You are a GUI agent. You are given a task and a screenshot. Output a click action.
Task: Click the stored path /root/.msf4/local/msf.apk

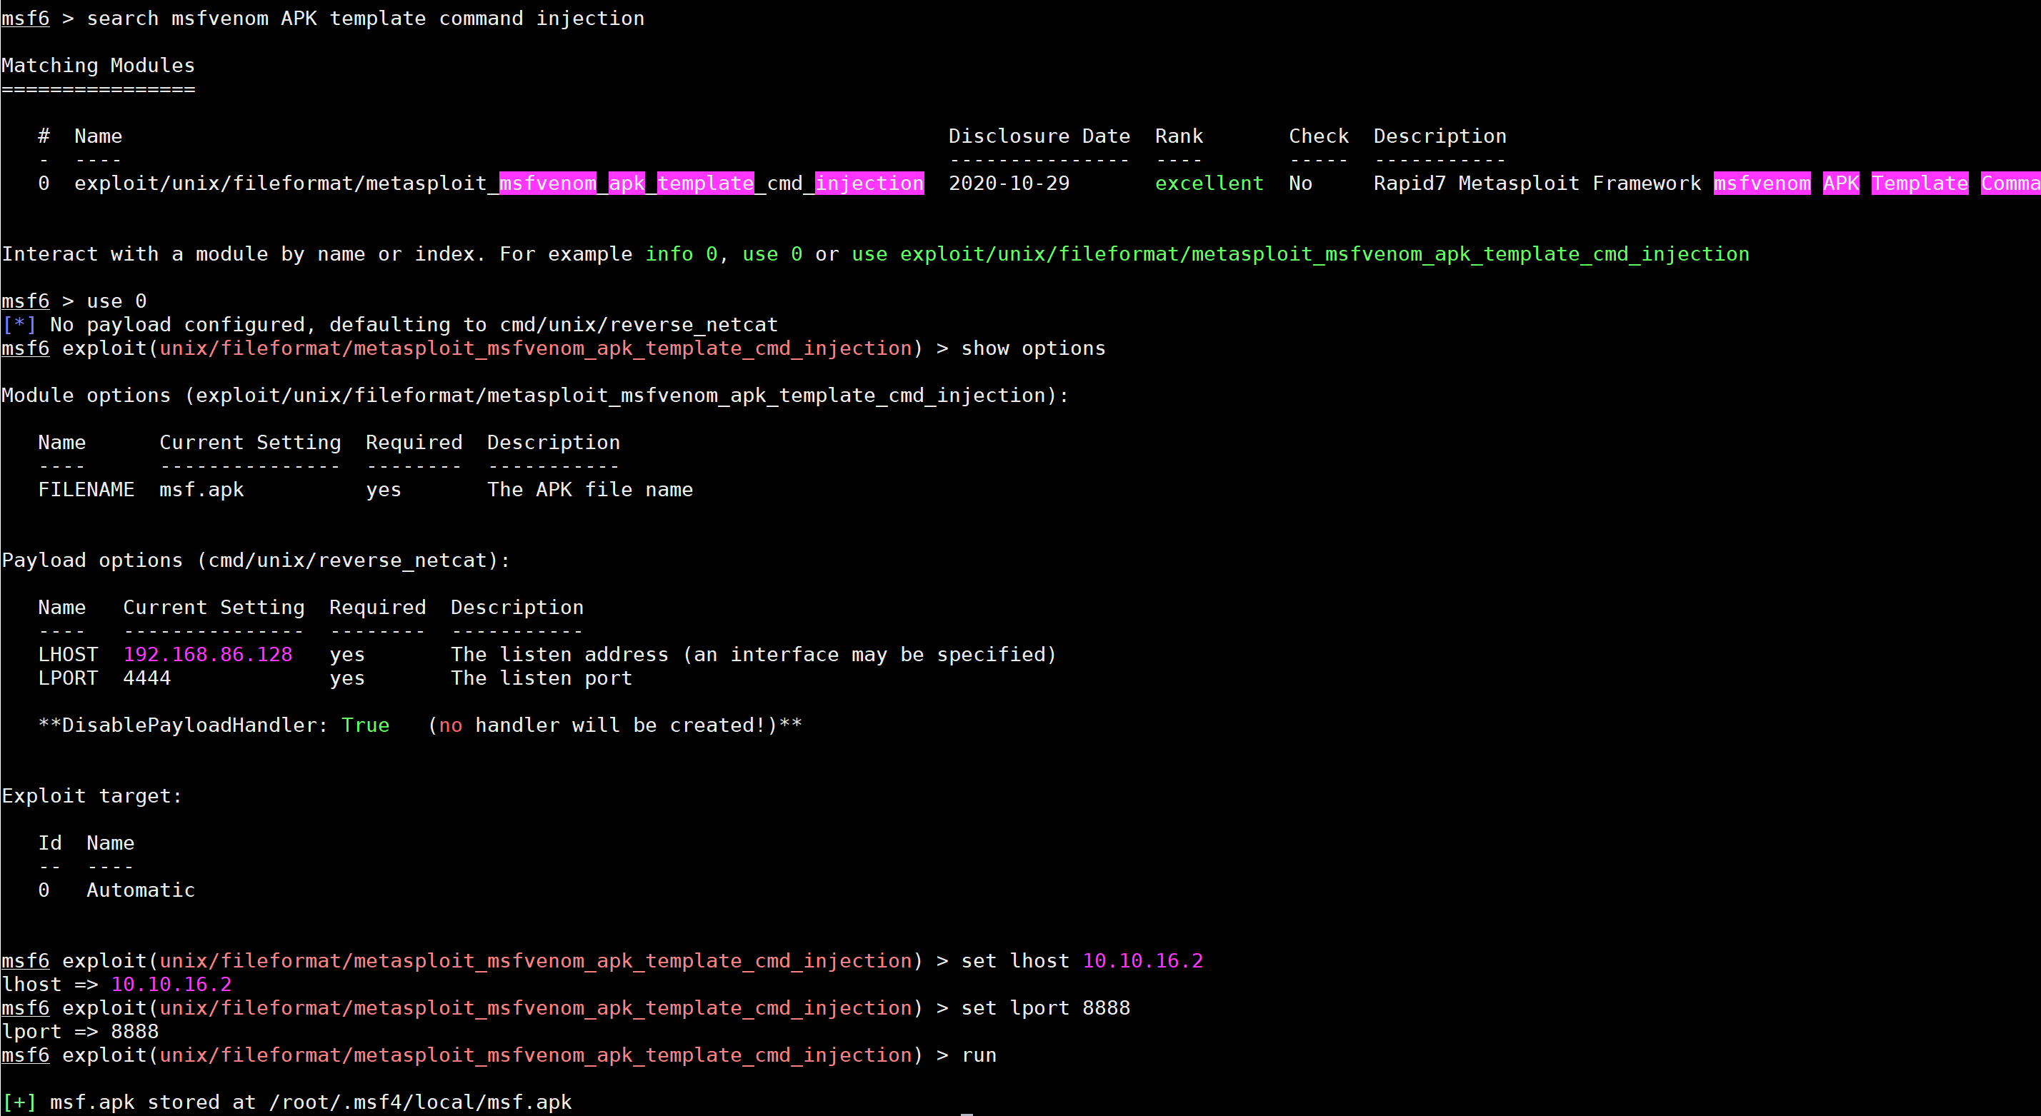point(420,1102)
